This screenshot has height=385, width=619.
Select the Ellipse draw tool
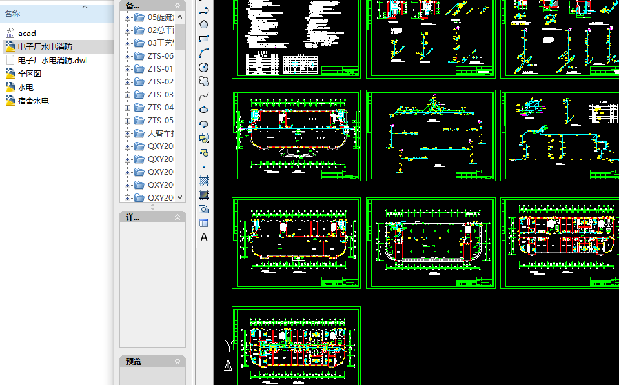click(x=204, y=110)
